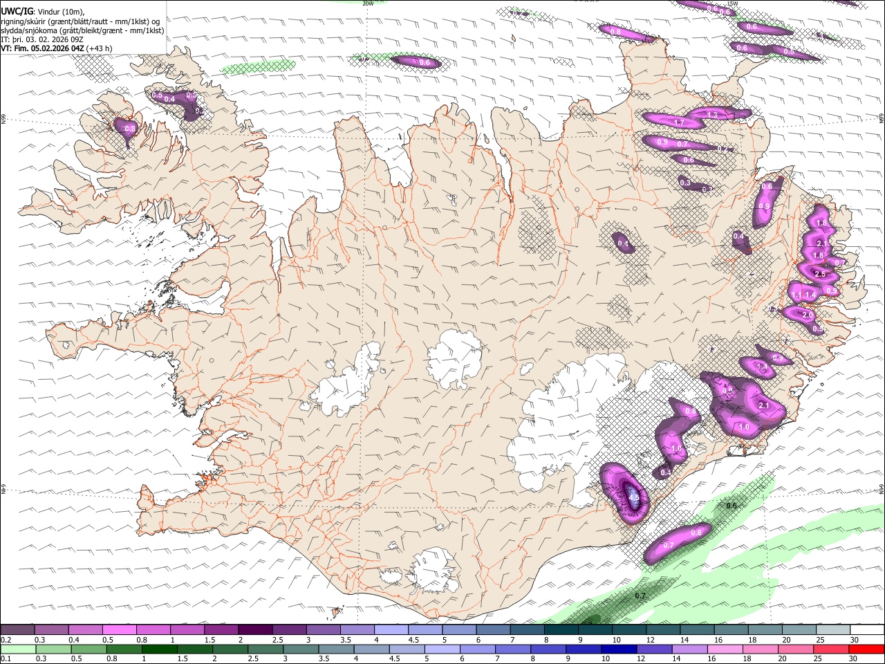
Task: Click the white Hofsjökull glacier in central Iceland
Action: pyautogui.click(x=455, y=358)
